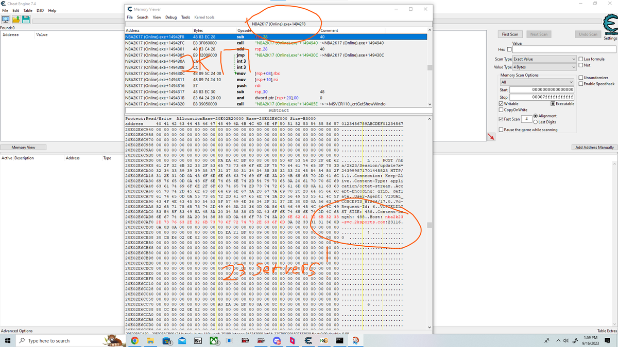Viewport: 618px width, 347px height.
Task: Open Chrome from the taskbar
Action: coord(134,341)
